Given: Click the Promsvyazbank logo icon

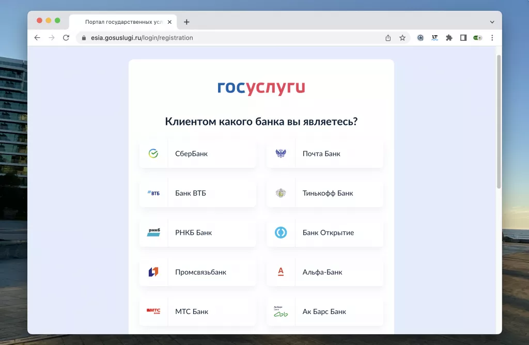Looking at the screenshot, I should (x=153, y=272).
